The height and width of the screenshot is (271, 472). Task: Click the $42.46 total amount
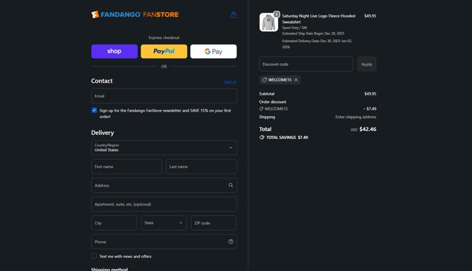click(368, 129)
